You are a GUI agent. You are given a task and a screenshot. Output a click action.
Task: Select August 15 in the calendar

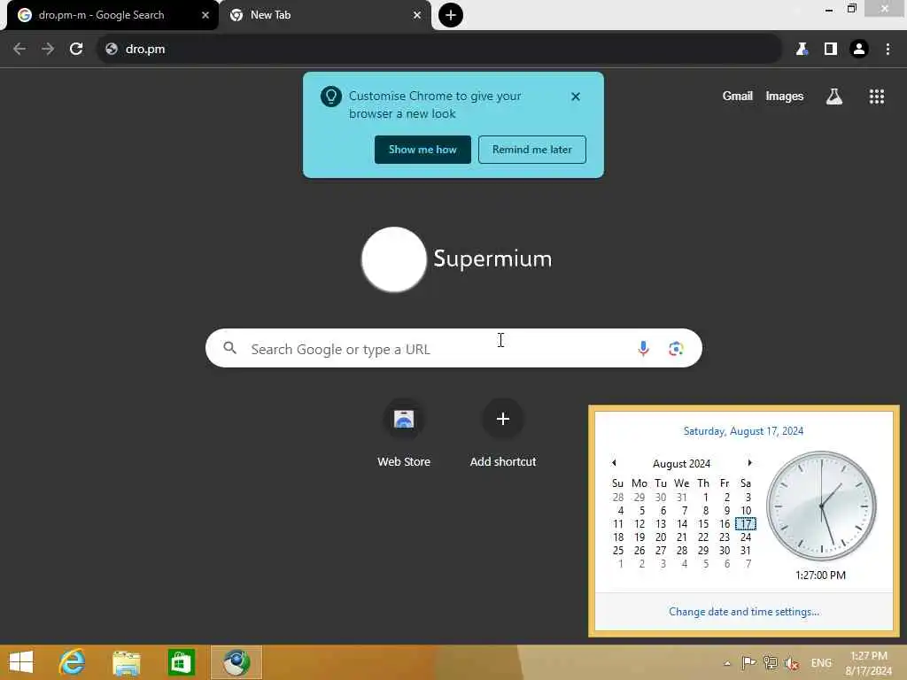pyautogui.click(x=703, y=524)
